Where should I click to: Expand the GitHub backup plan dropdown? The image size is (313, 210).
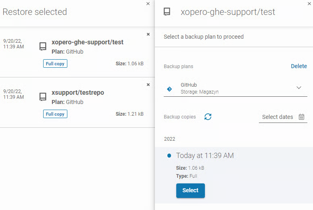point(299,88)
